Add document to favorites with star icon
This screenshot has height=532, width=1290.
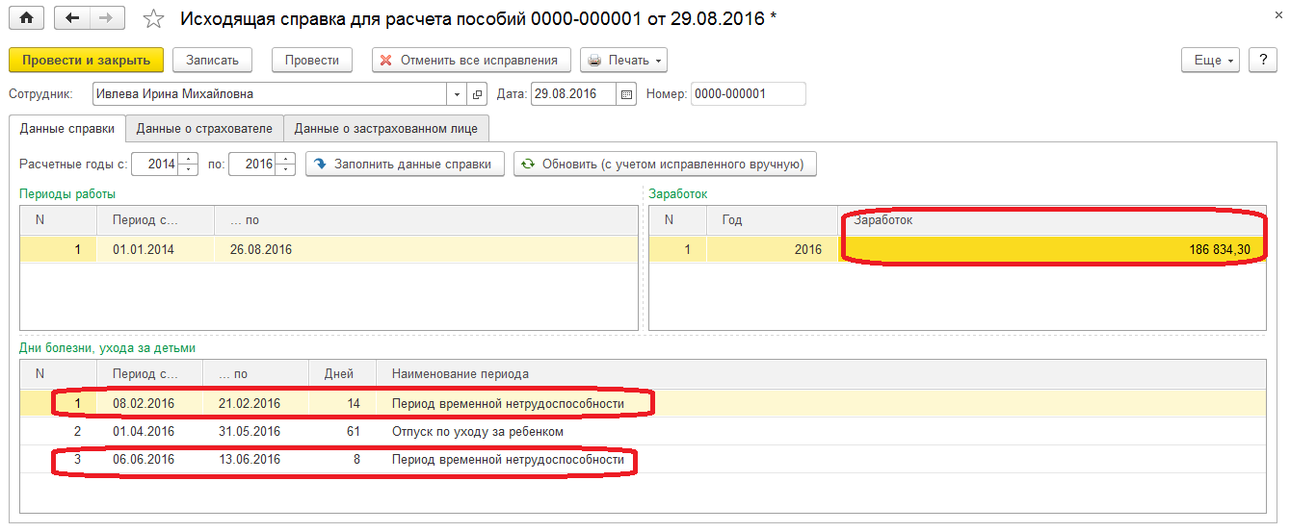(x=153, y=18)
